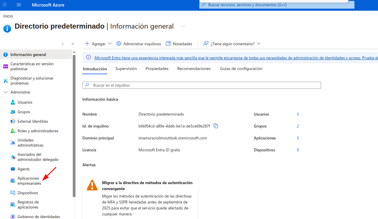Collapse the Administrar section
This screenshot has width=378, height=219.
(5, 92)
